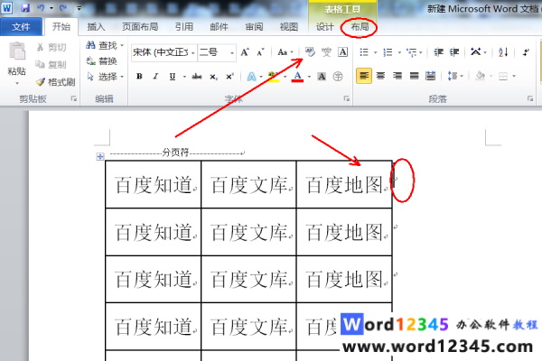Open the table tools 设计 tab

point(325,26)
